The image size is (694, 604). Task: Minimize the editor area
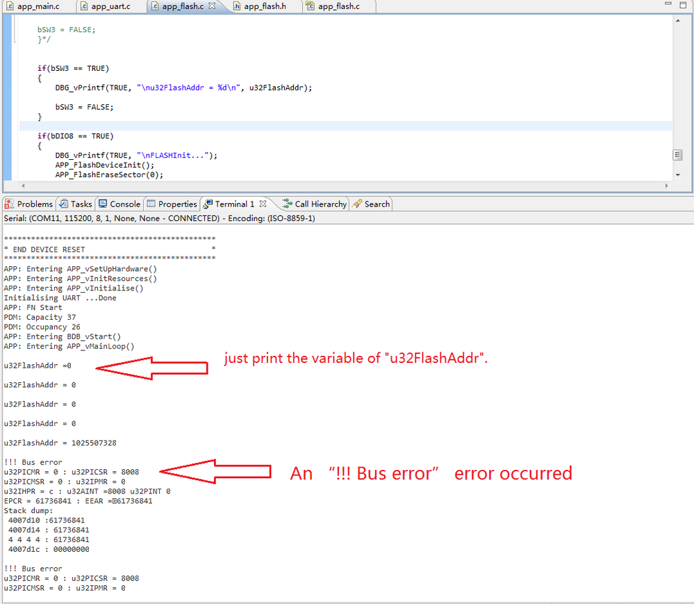(x=668, y=4)
